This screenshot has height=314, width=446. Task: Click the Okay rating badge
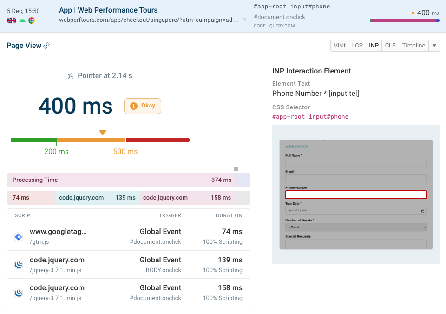coord(143,106)
